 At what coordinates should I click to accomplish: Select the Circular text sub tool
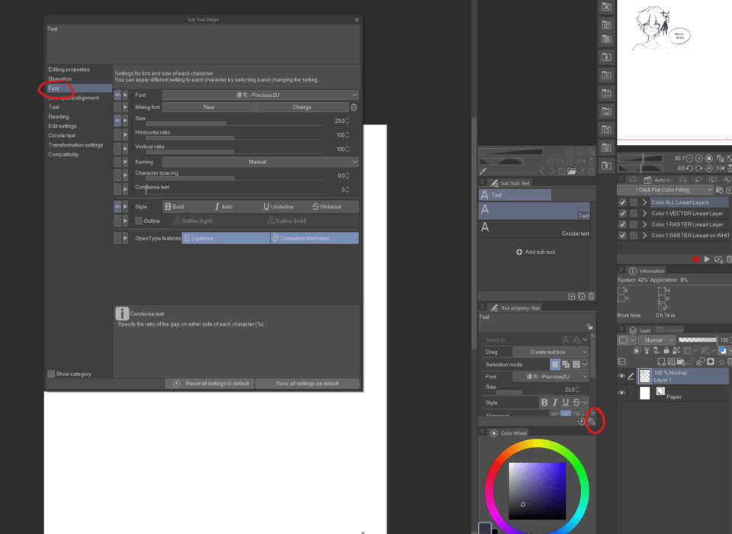pos(535,230)
